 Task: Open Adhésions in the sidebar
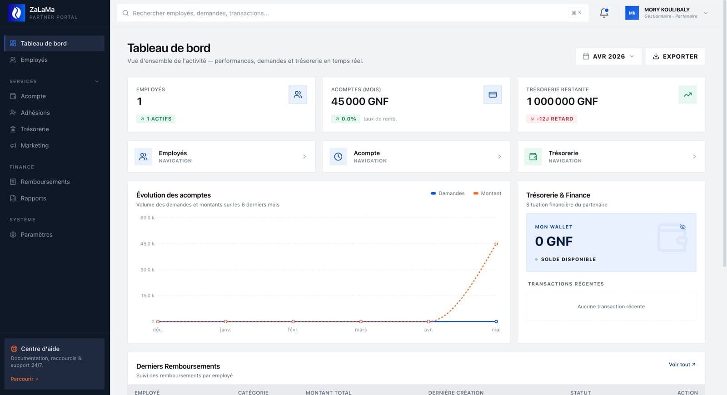coord(55,113)
